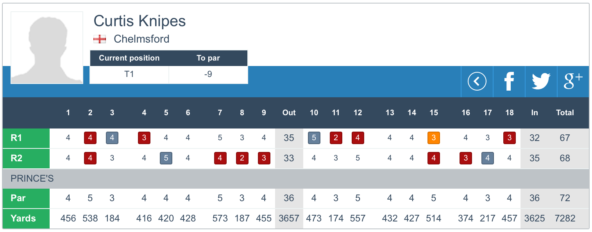Share scorecard on Google Plus

(x=573, y=82)
